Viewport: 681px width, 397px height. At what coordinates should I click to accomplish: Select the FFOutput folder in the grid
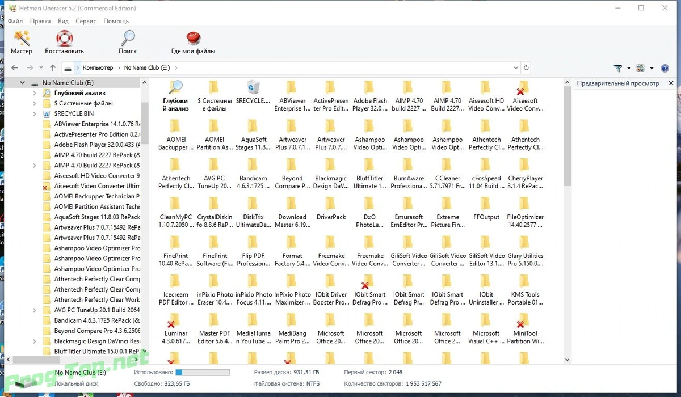(x=486, y=209)
